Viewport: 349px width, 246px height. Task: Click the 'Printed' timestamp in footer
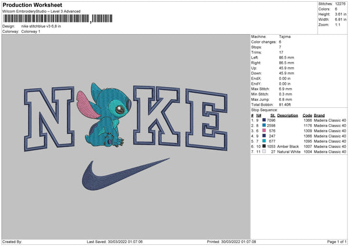click(x=232, y=242)
